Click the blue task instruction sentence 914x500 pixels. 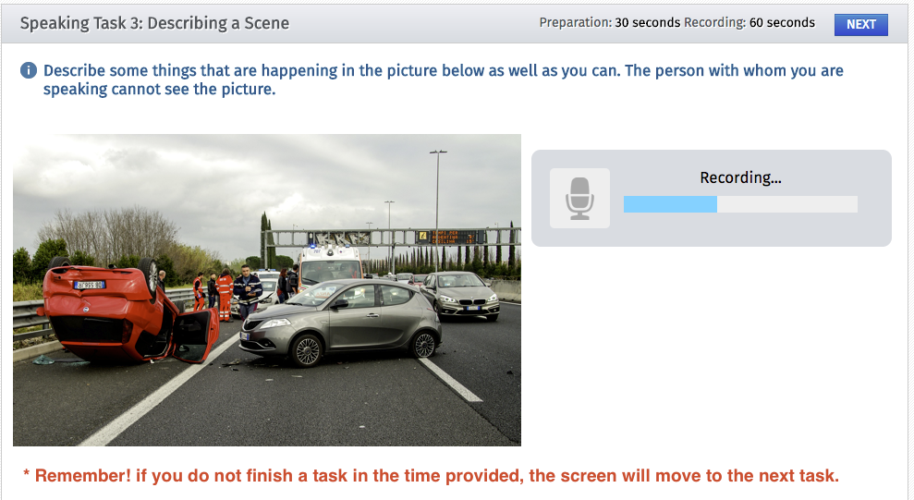(443, 79)
